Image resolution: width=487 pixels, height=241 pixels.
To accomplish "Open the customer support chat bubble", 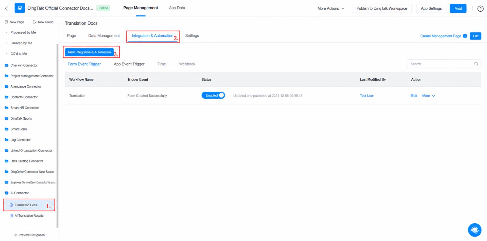I will [475, 230].
